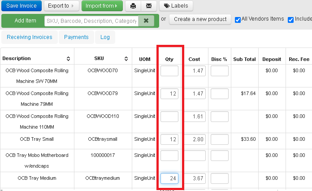The width and height of the screenshot is (312, 191).
Task: Expand the Import from dropdown
Action: pyautogui.click(x=102, y=6)
